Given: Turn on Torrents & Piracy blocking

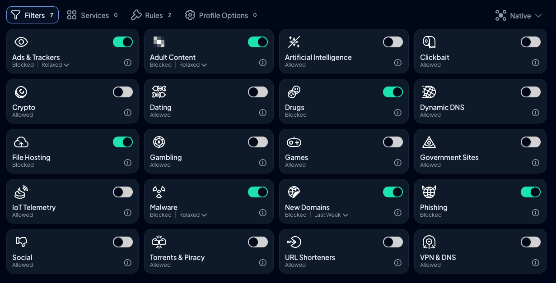Looking at the screenshot, I should (258, 242).
